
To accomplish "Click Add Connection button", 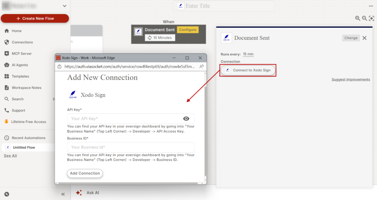I will pyautogui.click(x=85, y=173).
